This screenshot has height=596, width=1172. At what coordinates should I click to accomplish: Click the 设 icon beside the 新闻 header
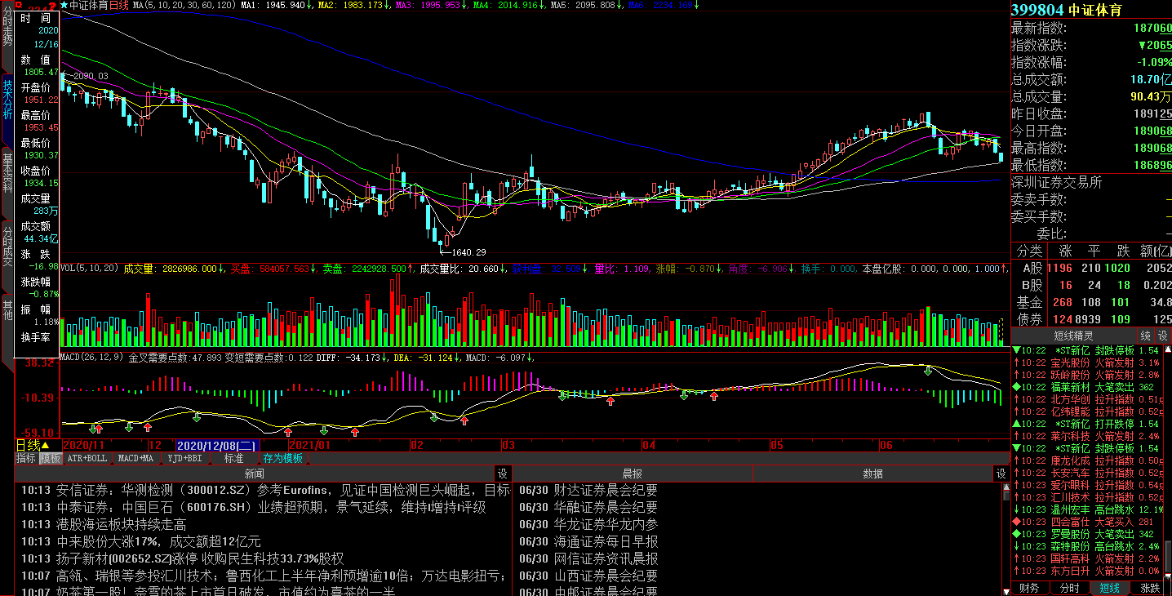[x=503, y=474]
